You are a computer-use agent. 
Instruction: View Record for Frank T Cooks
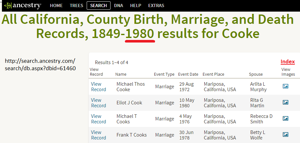(x=98, y=135)
